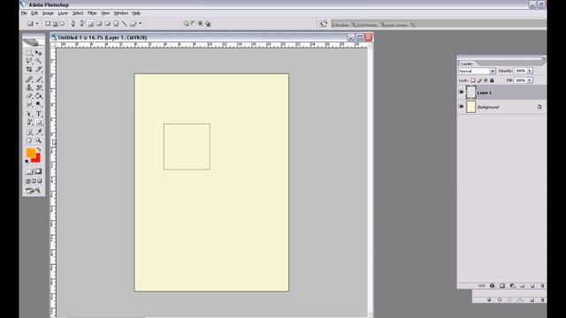566x318 pixels.
Task: Open the Image menu
Action: [x=48, y=13]
